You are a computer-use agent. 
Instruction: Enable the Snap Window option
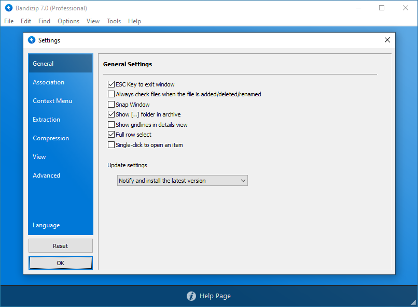point(111,104)
